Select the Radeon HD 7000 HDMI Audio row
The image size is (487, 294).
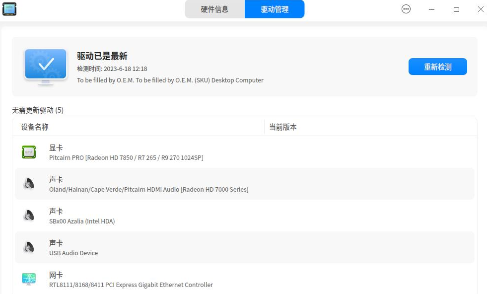[199, 184]
